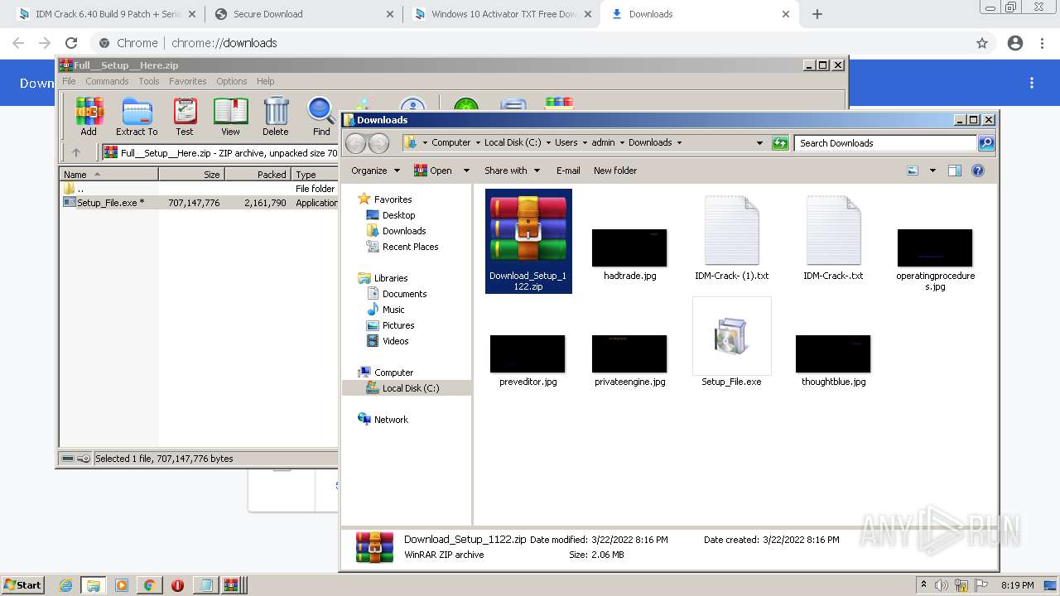Click the drive icon in WinRAR status bar
Image resolution: width=1060 pixels, height=596 pixels.
pos(68,459)
